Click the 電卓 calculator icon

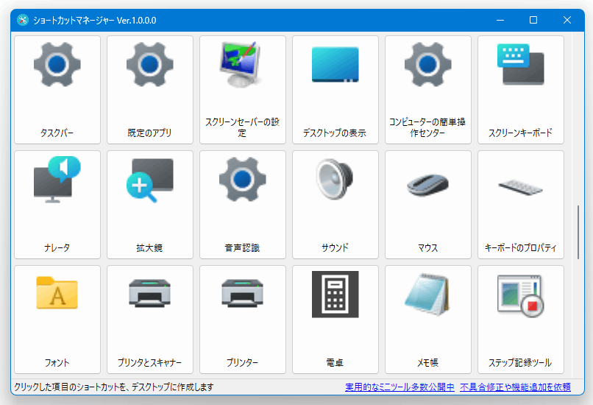335,295
